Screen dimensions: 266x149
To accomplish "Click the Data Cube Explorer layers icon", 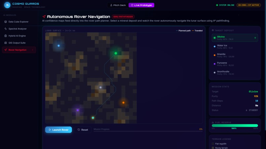I will pos(6,22).
